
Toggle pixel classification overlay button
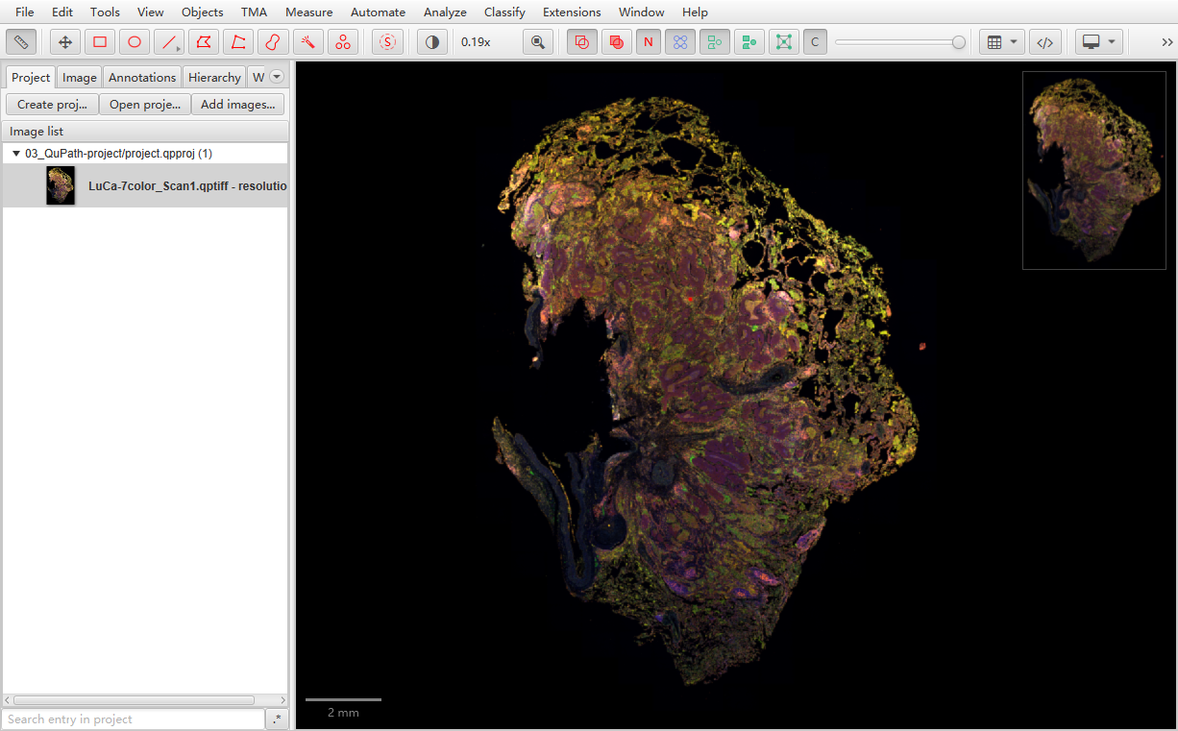(815, 42)
